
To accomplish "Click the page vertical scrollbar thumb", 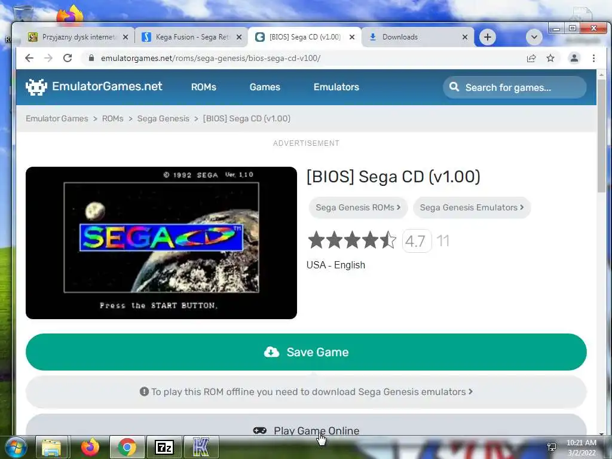I will 601,135.
